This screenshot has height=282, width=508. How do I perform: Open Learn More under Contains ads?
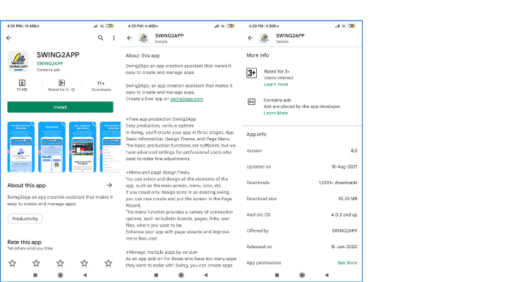point(276,113)
